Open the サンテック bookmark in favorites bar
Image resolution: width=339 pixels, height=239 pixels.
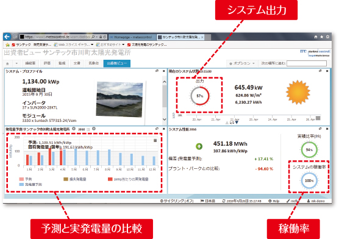[x=21, y=45]
